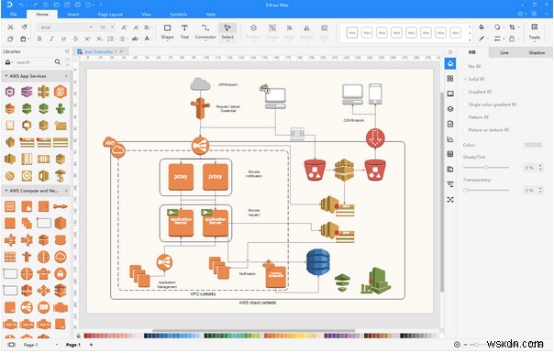Select Picture or texture fill option

[x=486, y=130]
